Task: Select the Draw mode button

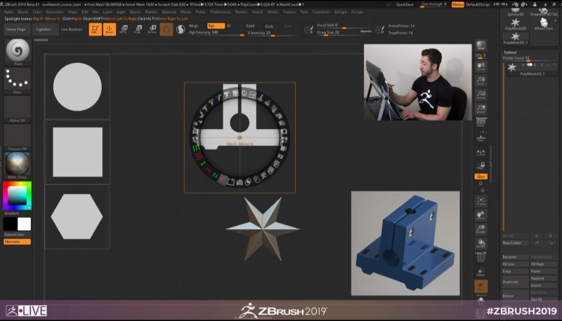Action: 109,29
